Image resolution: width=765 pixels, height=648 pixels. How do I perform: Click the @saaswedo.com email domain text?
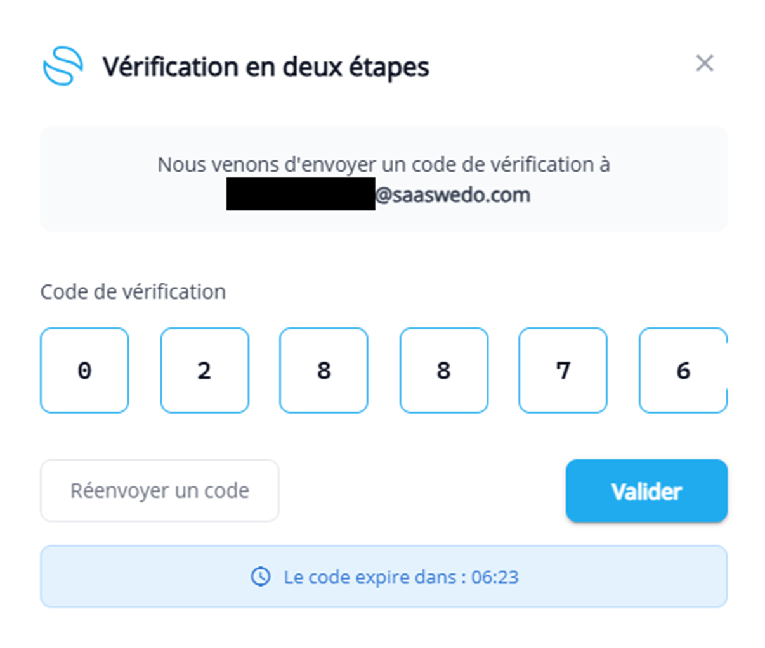453,195
